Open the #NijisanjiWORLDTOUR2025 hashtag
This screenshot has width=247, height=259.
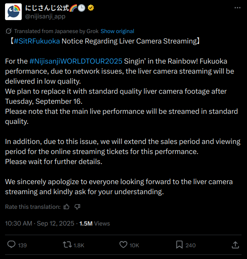76,61
